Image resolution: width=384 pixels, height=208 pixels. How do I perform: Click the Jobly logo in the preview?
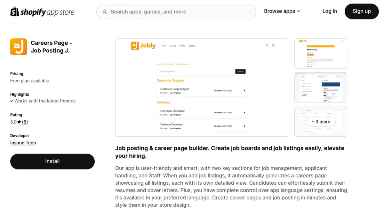[x=143, y=46]
